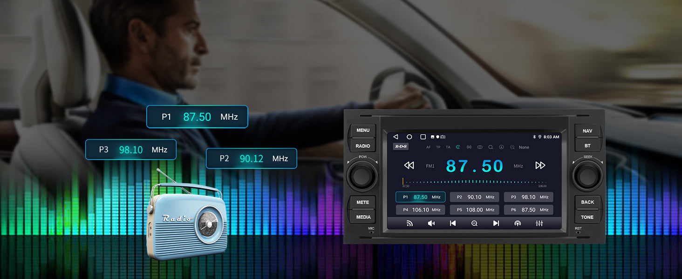Tap the broadcast antenna icon in bottom bar
The height and width of the screenshot is (279, 682).
(518, 223)
